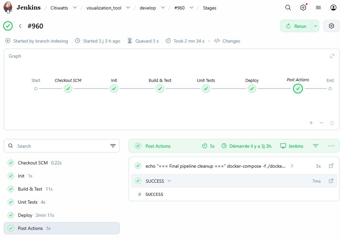The height and width of the screenshot is (242, 341).
Task: Open the Changes link
Action: (227, 41)
